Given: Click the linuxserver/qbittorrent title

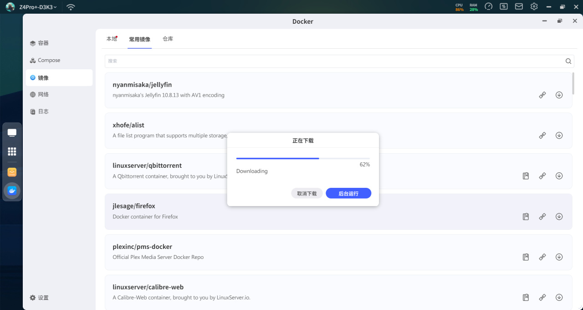Looking at the screenshot, I should pyautogui.click(x=147, y=165).
